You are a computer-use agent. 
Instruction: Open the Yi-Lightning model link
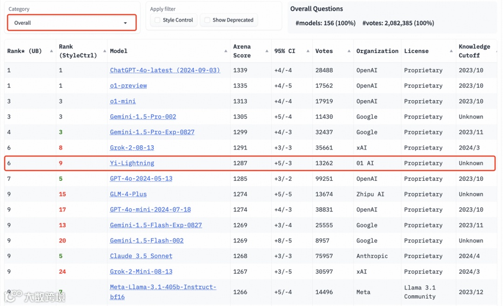pos(132,163)
